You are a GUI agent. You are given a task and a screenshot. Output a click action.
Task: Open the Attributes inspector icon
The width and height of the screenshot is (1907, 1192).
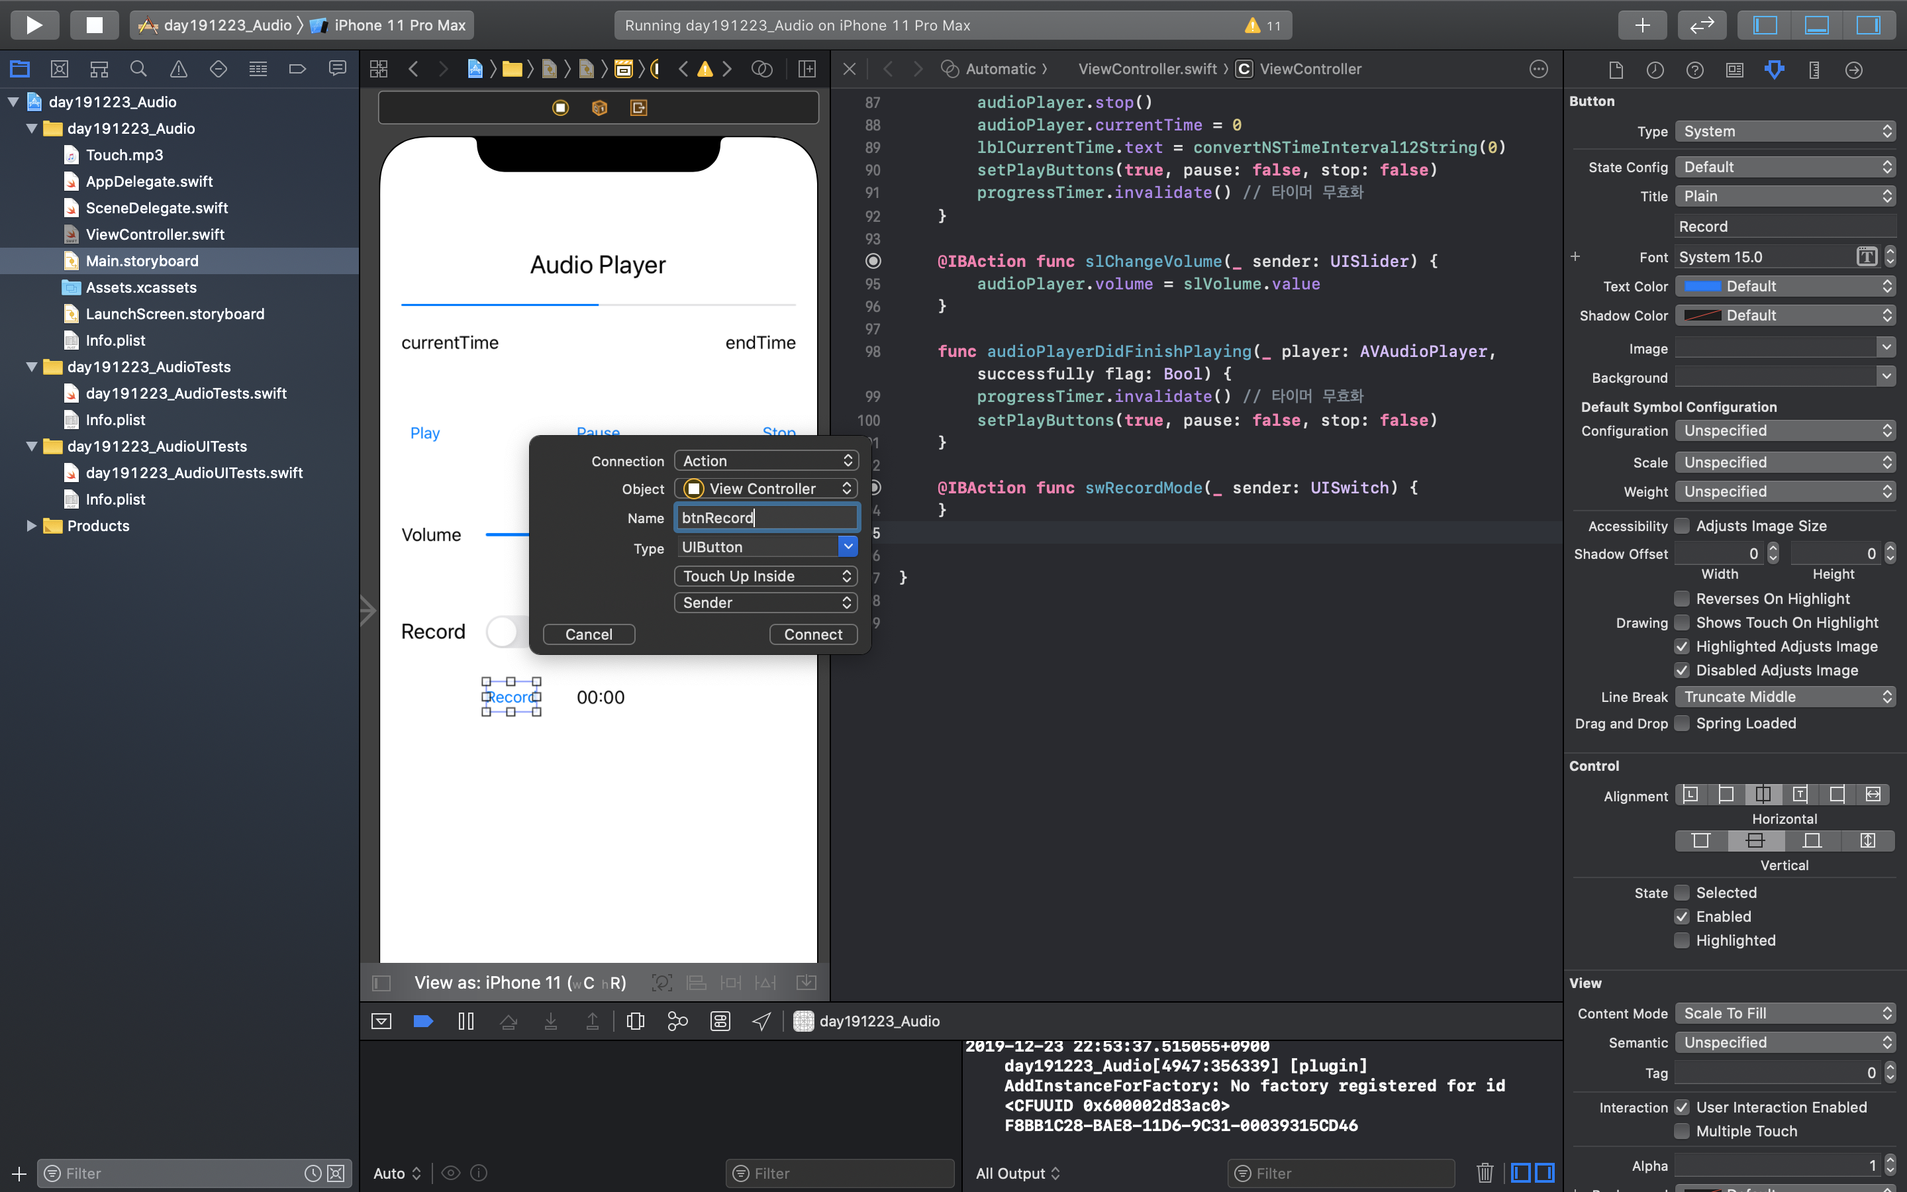(1774, 70)
